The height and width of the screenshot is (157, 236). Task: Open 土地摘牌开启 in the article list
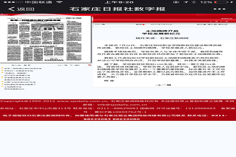tap(13, 87)
